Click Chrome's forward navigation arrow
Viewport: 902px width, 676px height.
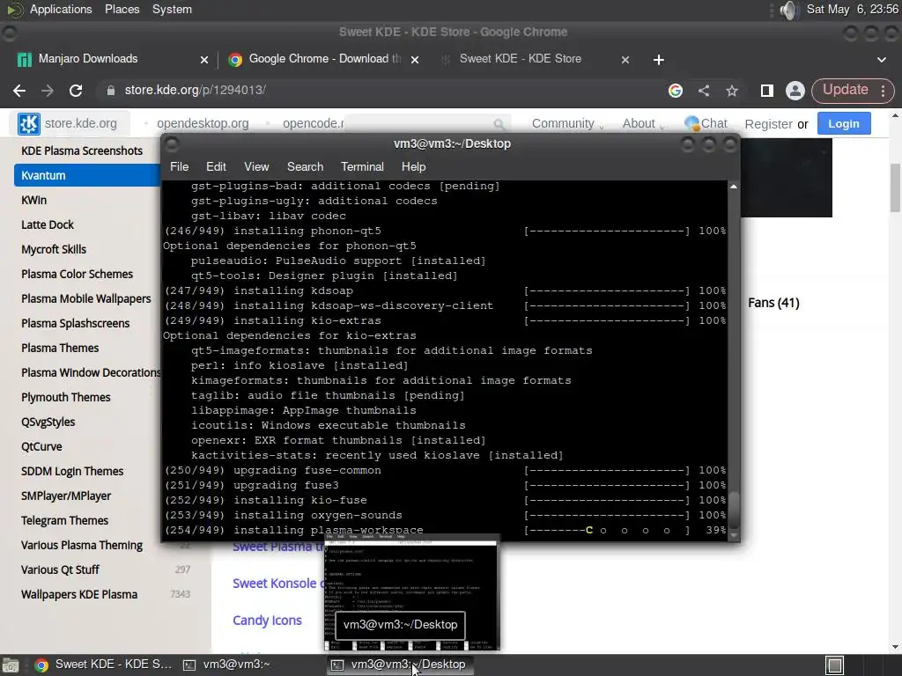point(48,91)
